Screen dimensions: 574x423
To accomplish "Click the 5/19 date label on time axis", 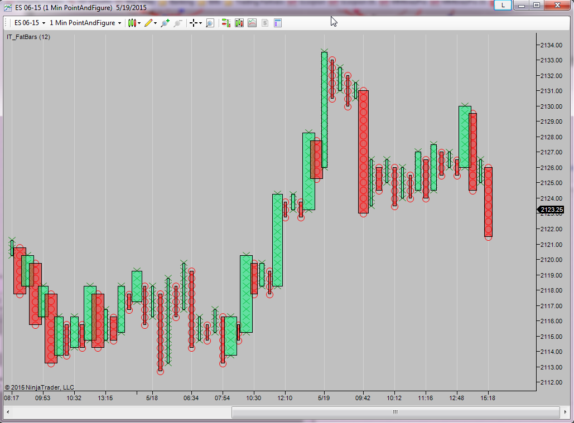I will [x=324, y=398].
